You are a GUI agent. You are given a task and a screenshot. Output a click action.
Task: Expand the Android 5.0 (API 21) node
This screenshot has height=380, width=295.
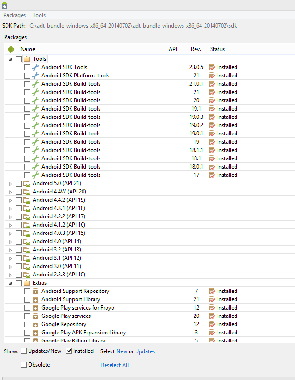10,184
